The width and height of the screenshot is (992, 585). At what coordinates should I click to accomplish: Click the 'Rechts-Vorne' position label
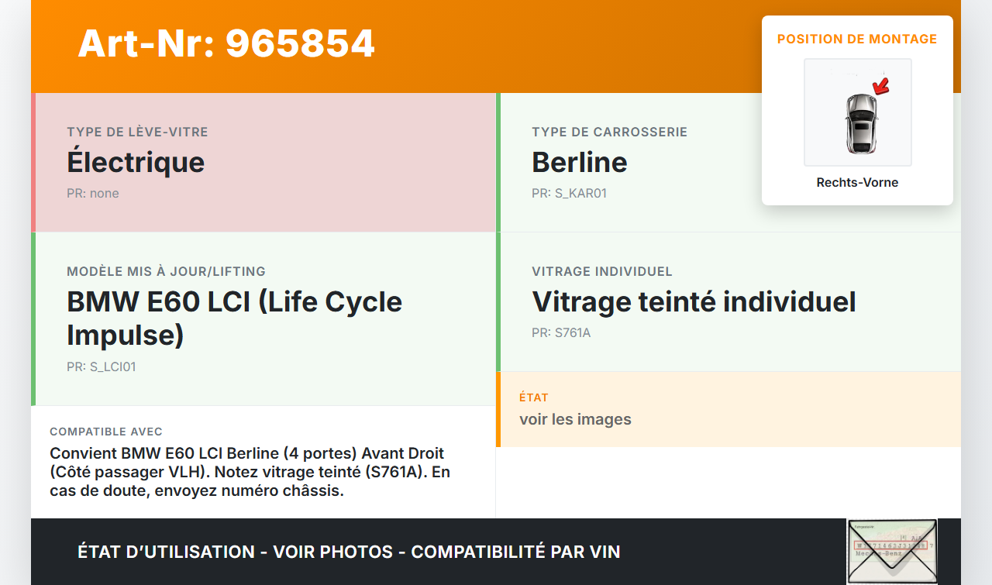click(857, 183)
